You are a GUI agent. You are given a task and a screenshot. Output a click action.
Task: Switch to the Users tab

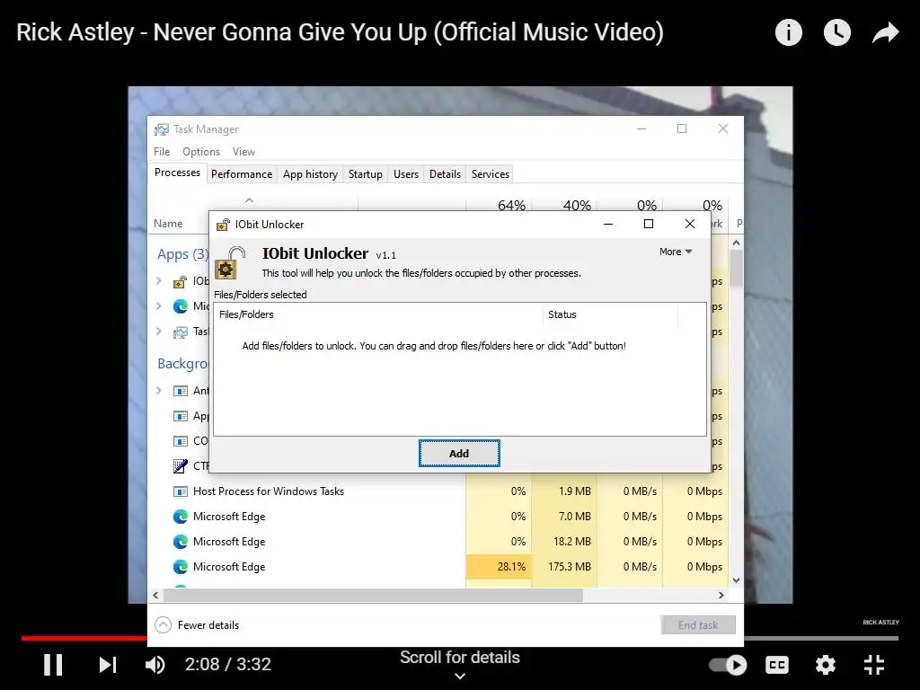coord(406,174)
